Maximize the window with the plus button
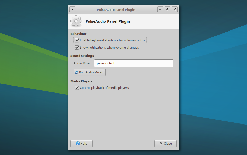247x155 pixels. pos(167,9)
